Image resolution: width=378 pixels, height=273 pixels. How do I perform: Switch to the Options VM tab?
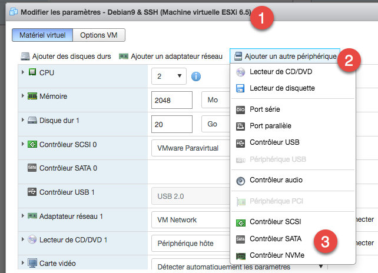[x=99, y=35]
